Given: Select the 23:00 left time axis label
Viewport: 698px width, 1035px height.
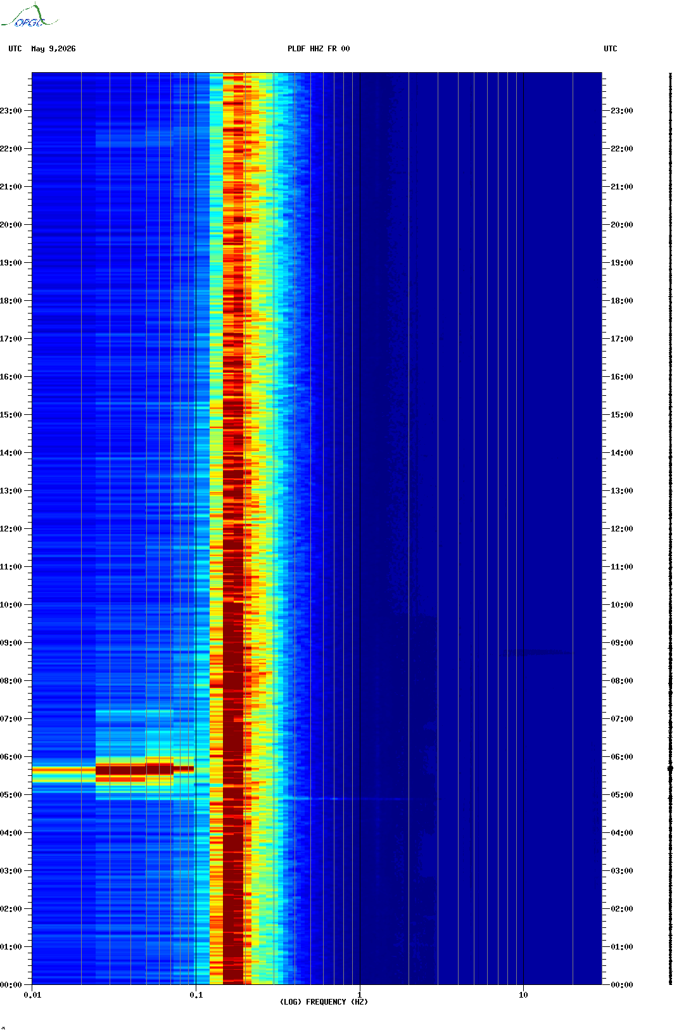Looking at the screenshot, I should coord(11,111).
